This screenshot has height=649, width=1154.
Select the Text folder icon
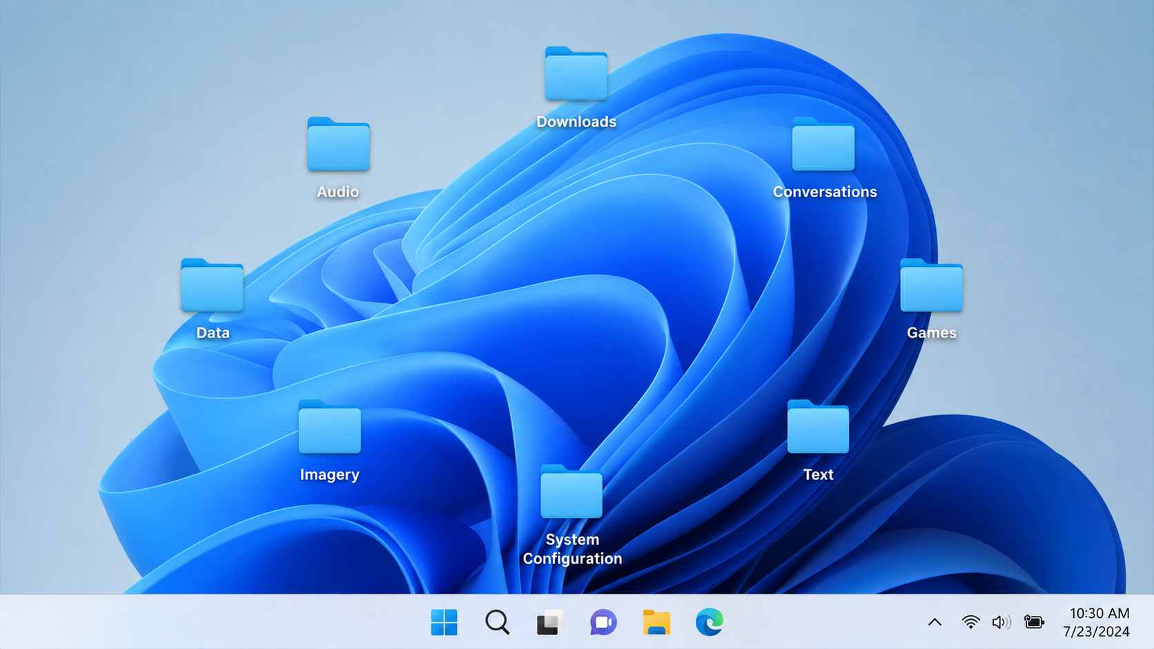click(x=818, y=426)
